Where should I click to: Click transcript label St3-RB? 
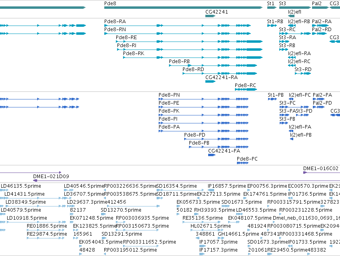pos(287,46)
